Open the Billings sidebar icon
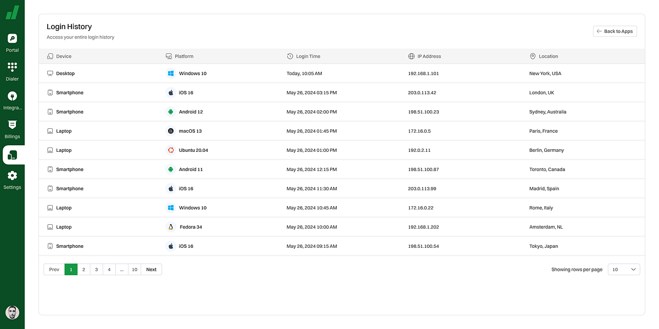659x329 pixels. [x=12, y=124]
